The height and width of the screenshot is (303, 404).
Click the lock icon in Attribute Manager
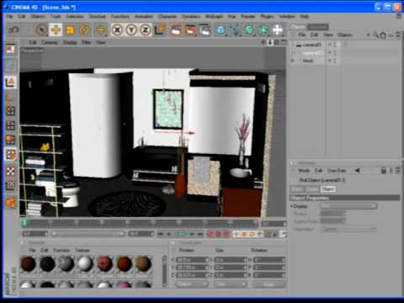pos(383,171)
